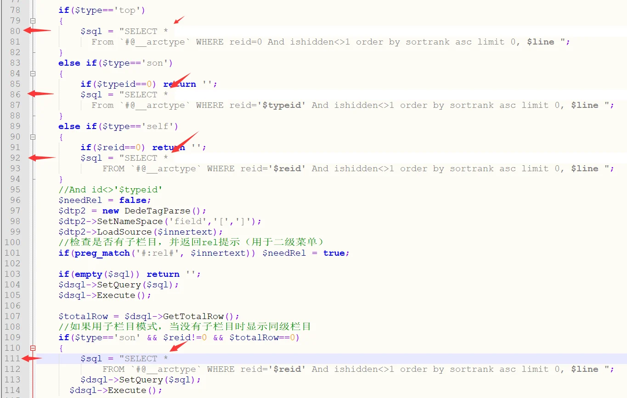This screenshot has width=627, height=398.
Task: Select line number 80 in the margin
Action: [15, 31]
